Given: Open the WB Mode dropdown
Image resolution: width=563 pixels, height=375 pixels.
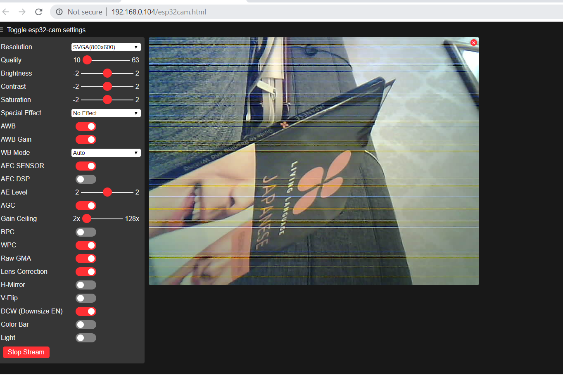Looking at the screenshot, I should click(106, 153).
